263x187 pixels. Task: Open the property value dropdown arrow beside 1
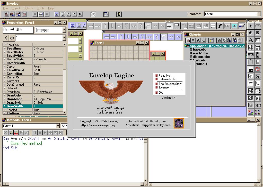(64, 38)
